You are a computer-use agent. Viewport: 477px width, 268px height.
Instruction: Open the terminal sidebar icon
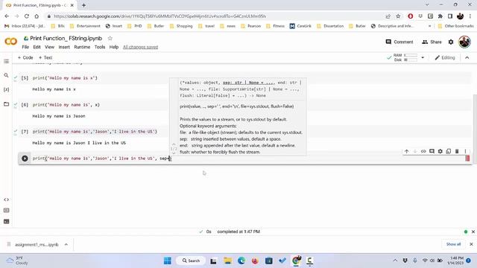pyautogui.click(x=6, y=222)
